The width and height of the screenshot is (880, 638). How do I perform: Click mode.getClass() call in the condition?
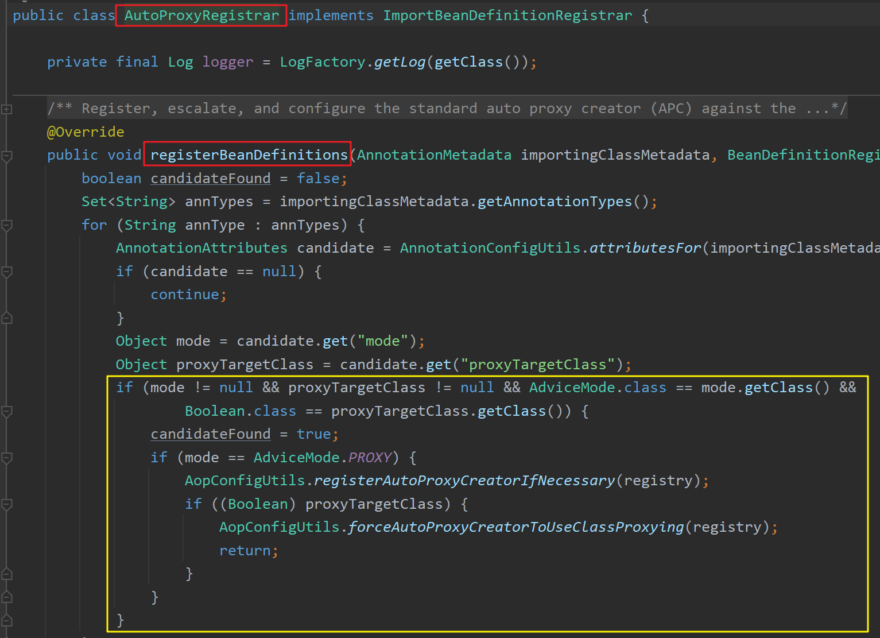[765, 388]
